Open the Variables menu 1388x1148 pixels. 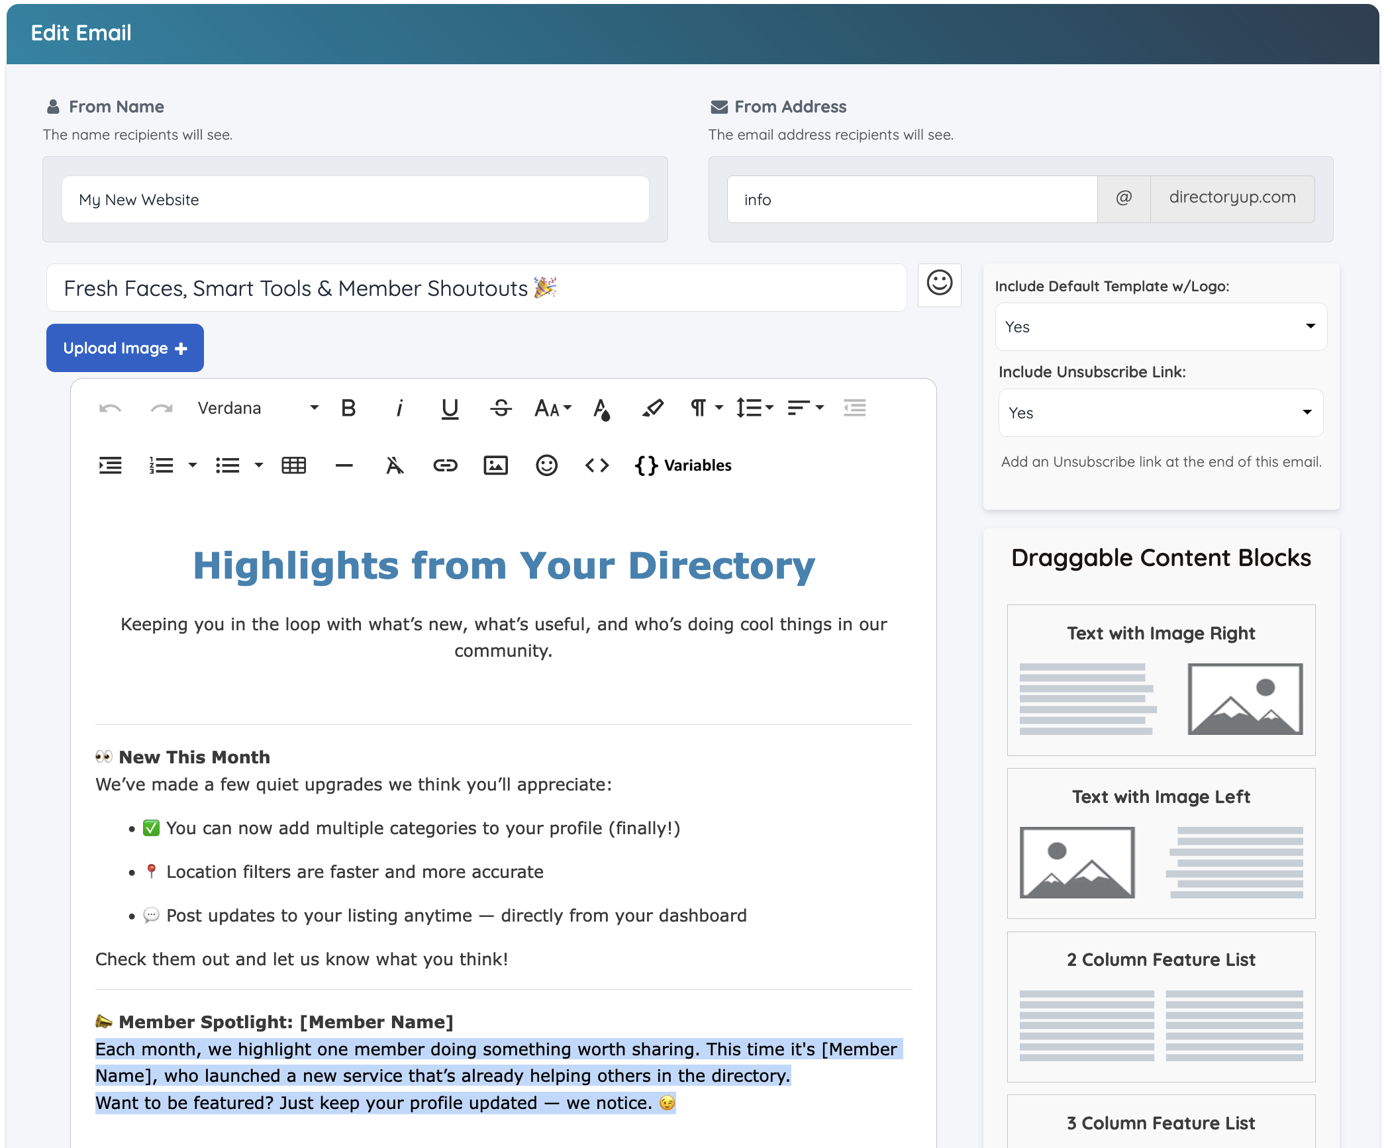[683, 465]
